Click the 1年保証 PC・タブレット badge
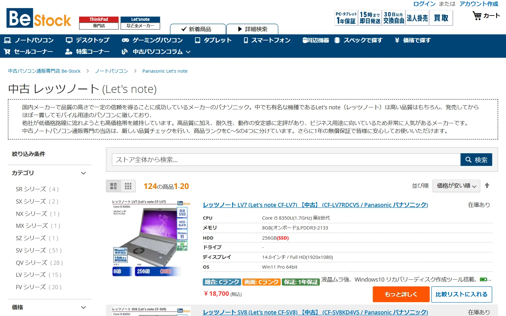Image resolution: width=506 pixels, height=316 pixels. tap(346, 18)
